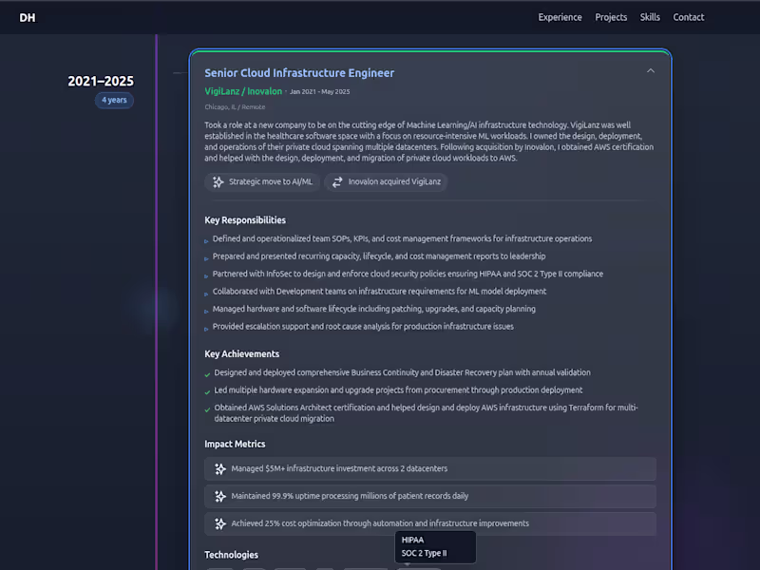This screenshot has width=760, height=570.
Task: Click the Impact Metrics heading
Action: click(x=235, y=444)
